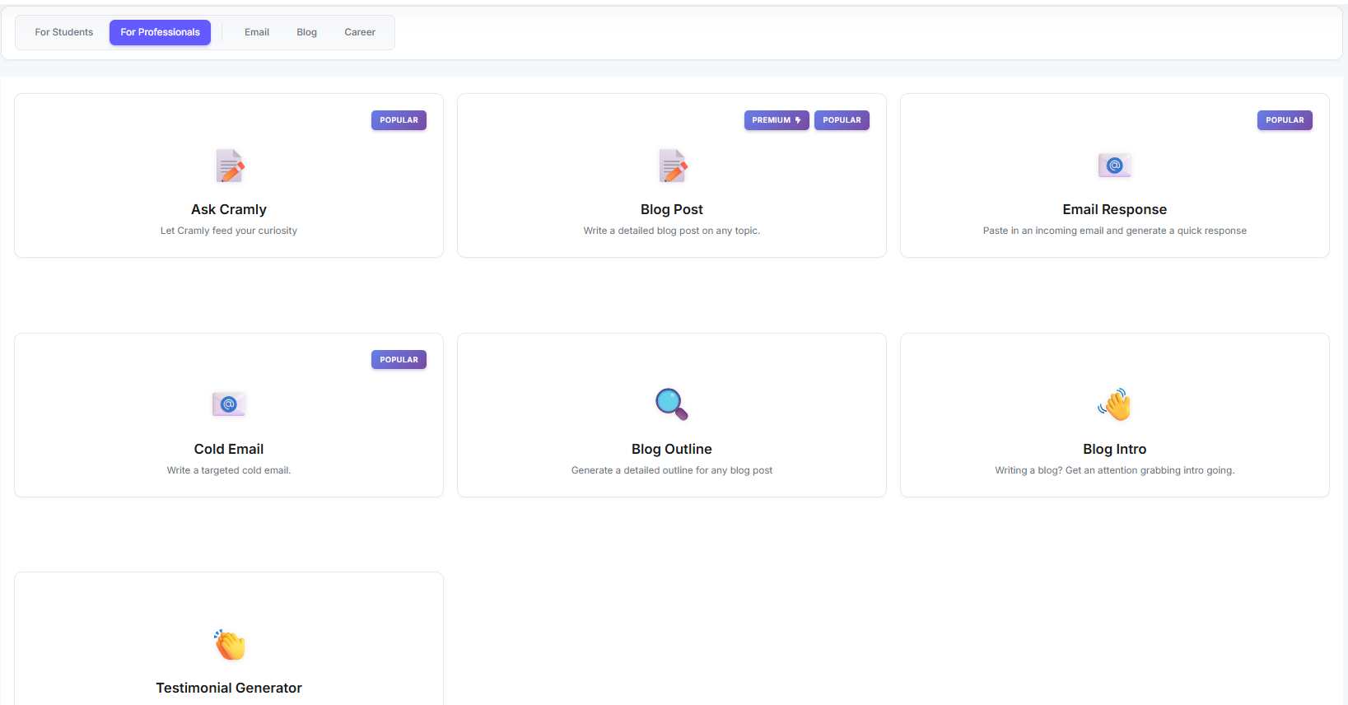
Task: Click 'Write a detailed blog post on any topic.'
Action: (672, 231)
